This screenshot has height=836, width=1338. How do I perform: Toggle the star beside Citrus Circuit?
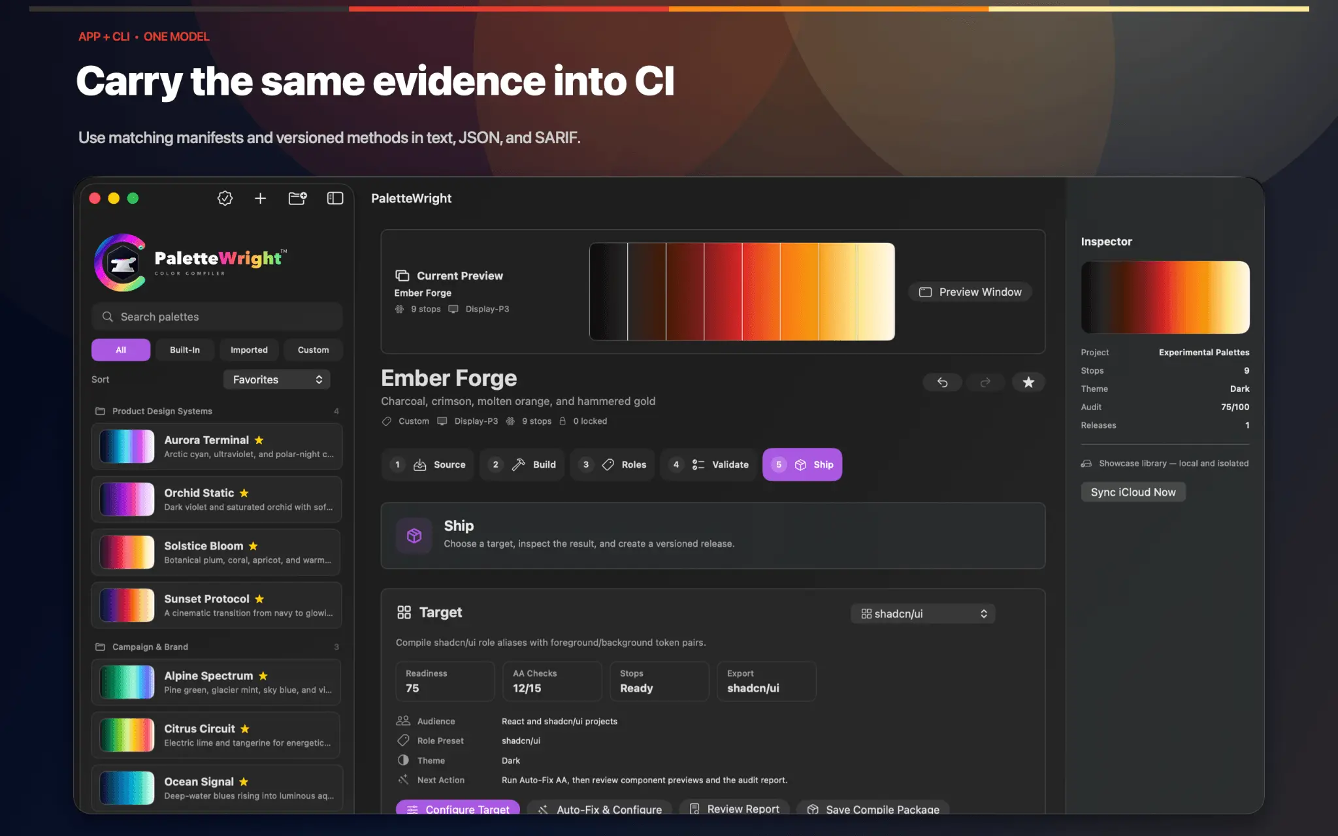(x=244, y=729)
